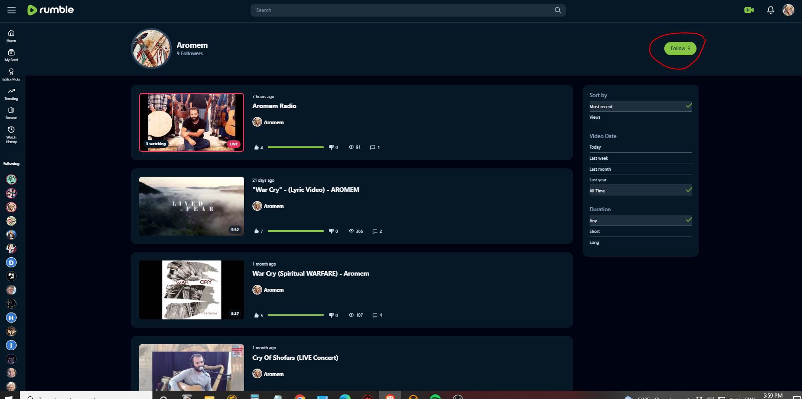
Task: Open My Feed from sidebar
Action: pos(11,55)
